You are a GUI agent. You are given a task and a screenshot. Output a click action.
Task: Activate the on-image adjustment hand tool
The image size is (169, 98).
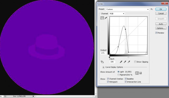102,62
